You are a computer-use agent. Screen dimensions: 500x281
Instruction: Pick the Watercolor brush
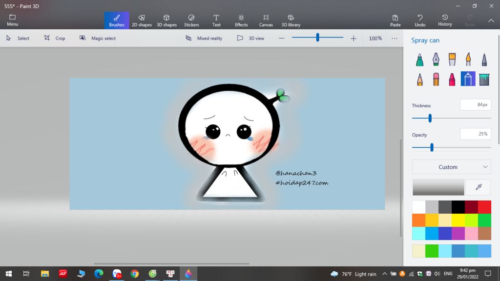[x=468, y=60]
